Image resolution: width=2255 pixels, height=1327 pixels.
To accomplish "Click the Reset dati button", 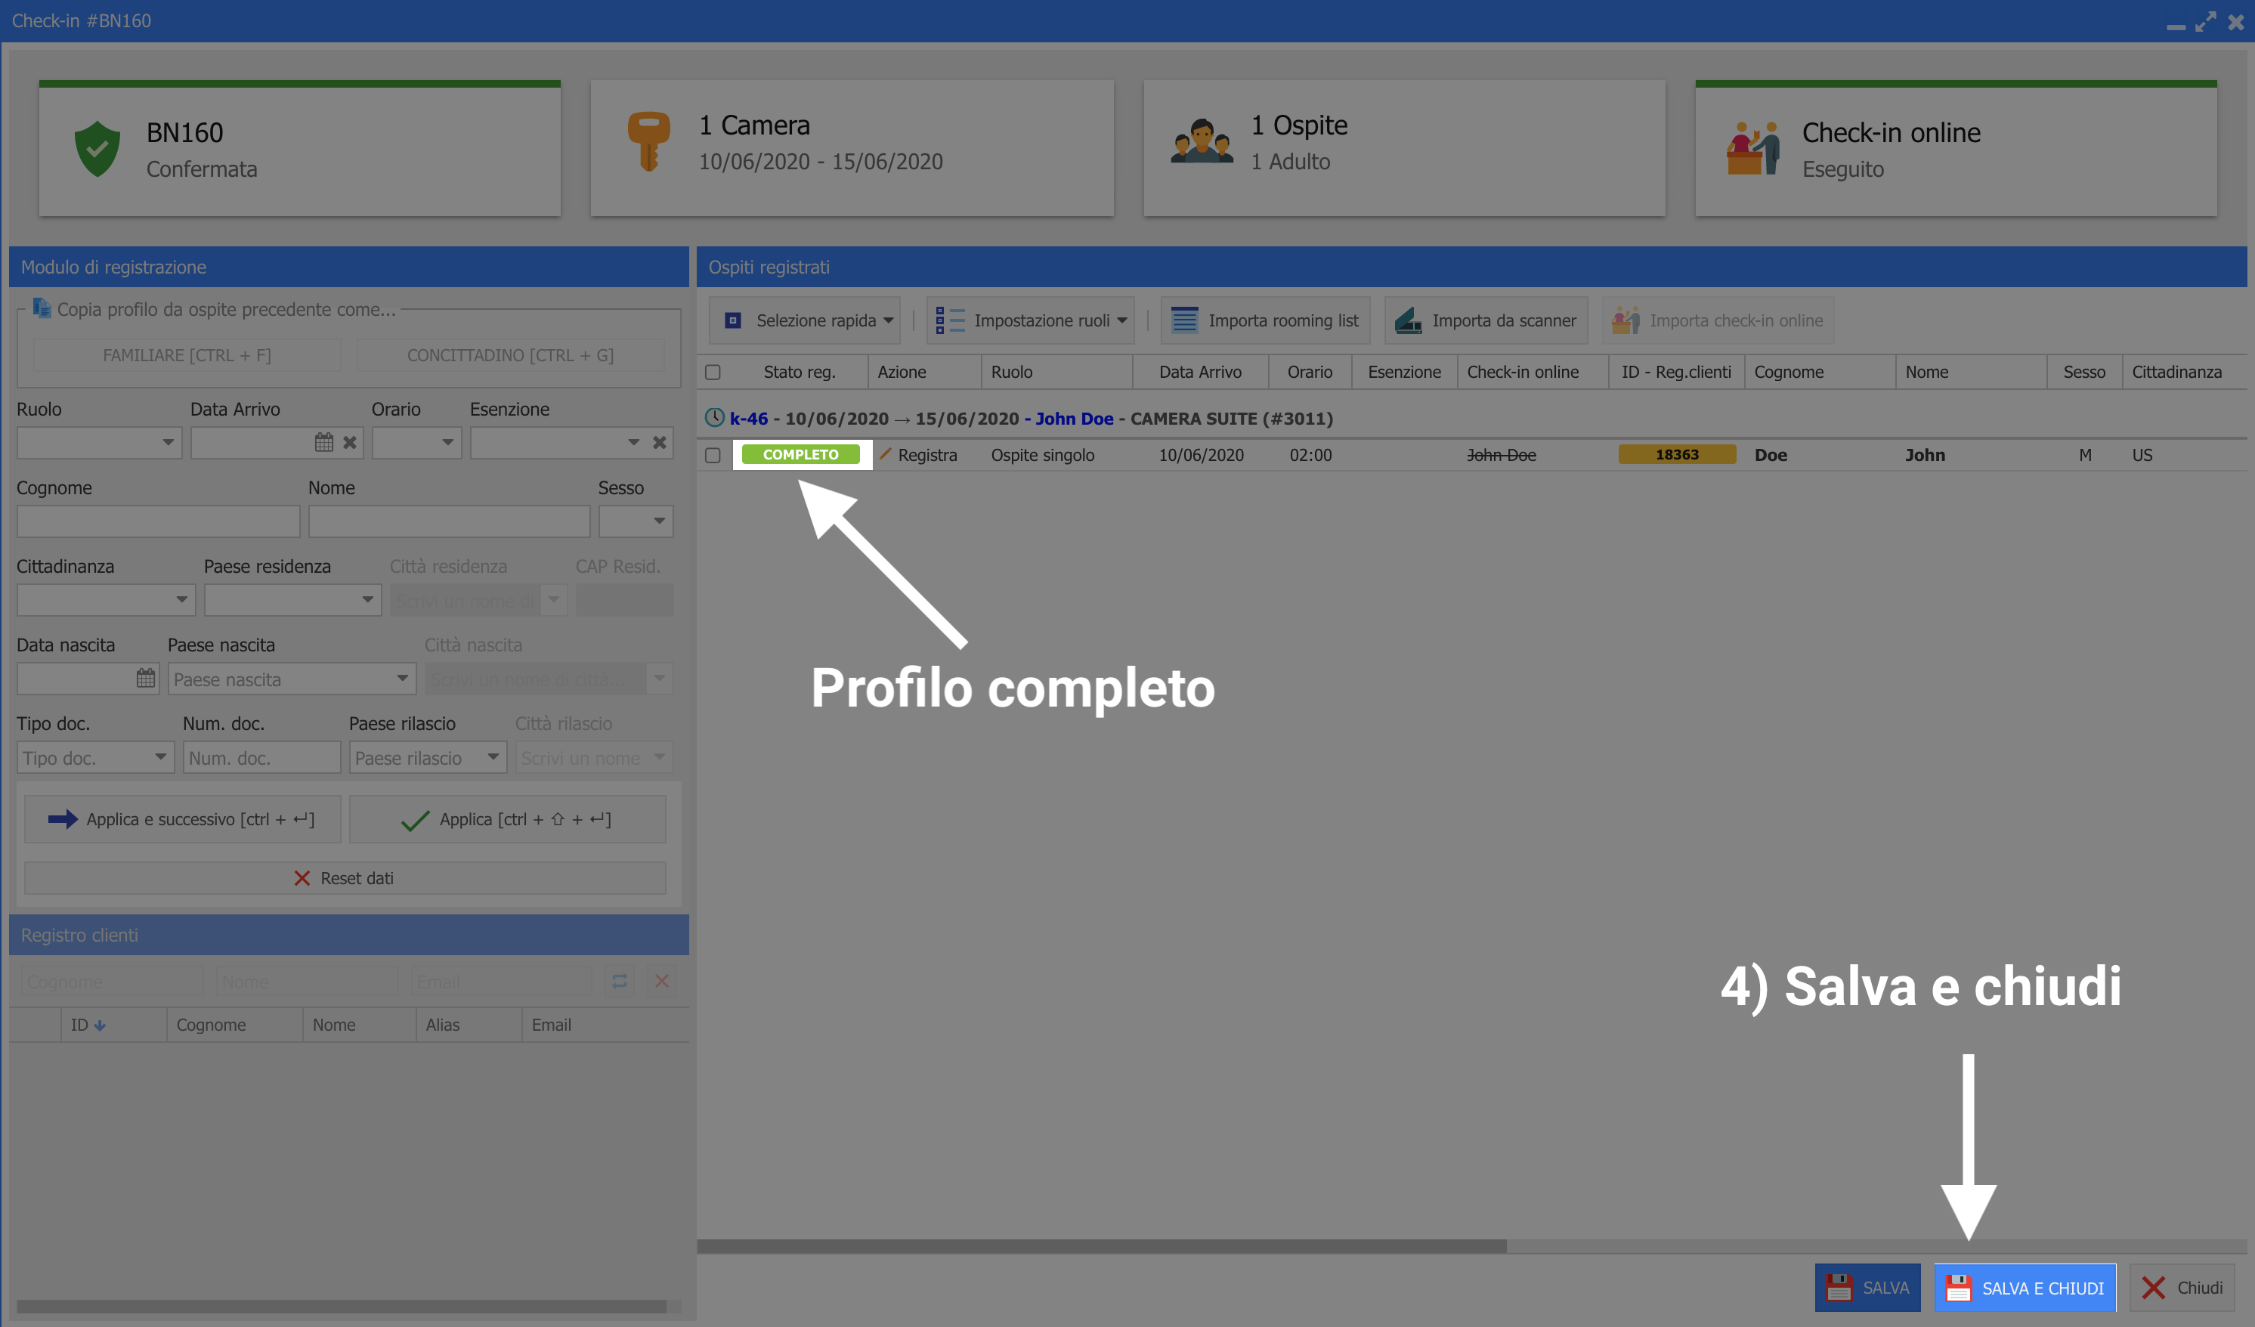I will pyautogui.click(x=345, y=879).
